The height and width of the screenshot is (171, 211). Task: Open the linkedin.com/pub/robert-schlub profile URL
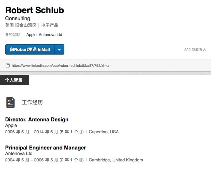tap(61, 65)
